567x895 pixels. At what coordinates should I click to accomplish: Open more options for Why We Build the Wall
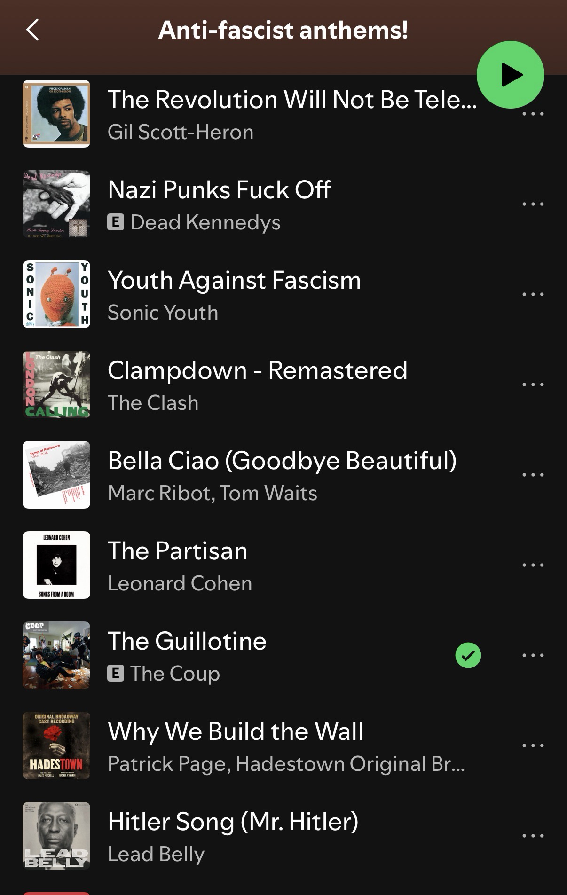pos(533,746)
